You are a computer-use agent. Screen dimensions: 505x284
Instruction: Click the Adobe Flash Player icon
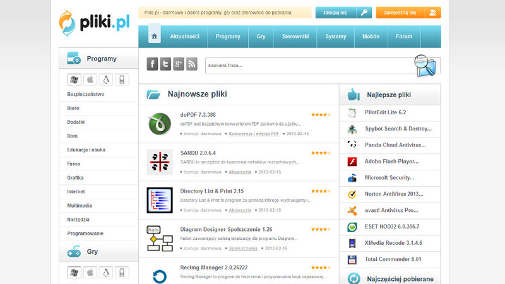352,162
